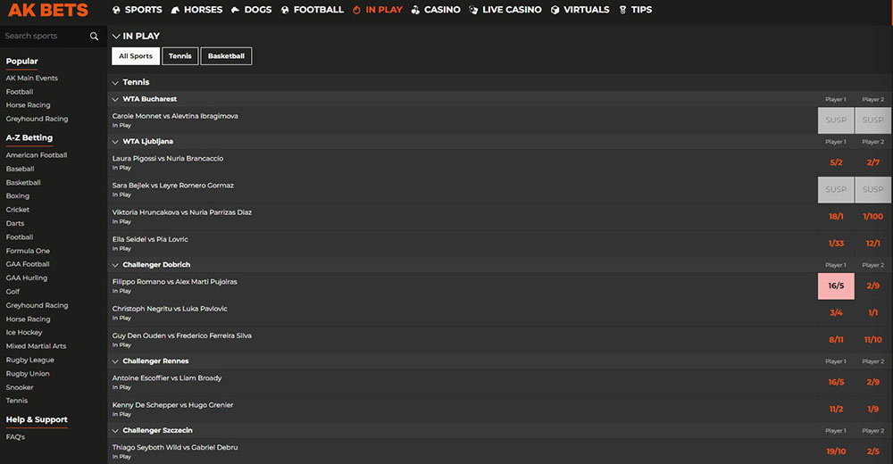This screenshot has height=464, width=893.
Task: Collapse the Challenger Szczecin chevron
Action: click(x=115, y=431)
